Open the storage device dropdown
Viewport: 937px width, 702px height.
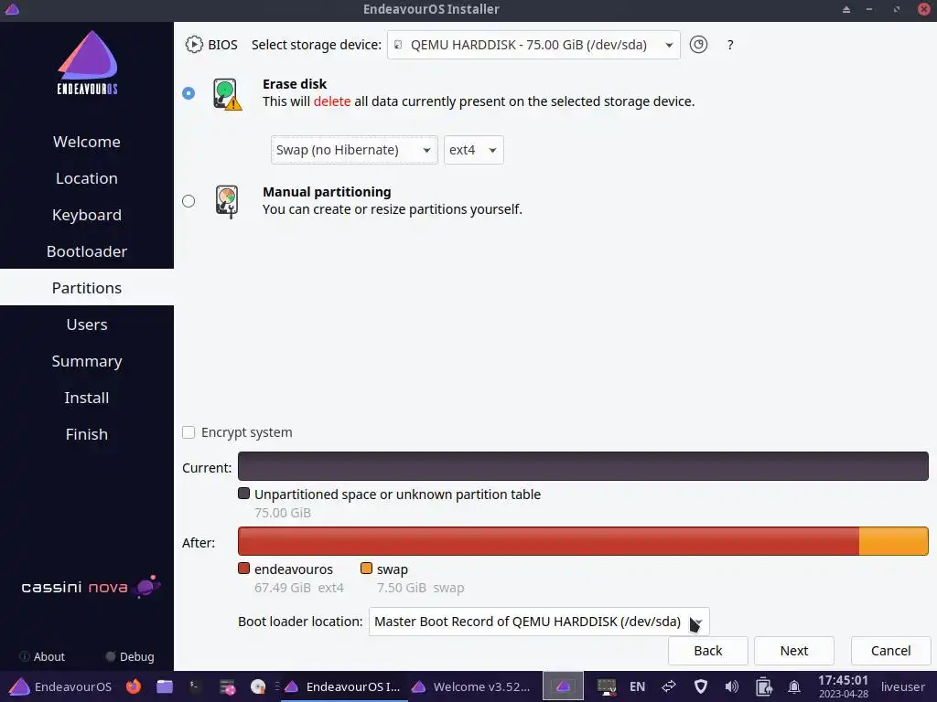(x=533, y=45)
